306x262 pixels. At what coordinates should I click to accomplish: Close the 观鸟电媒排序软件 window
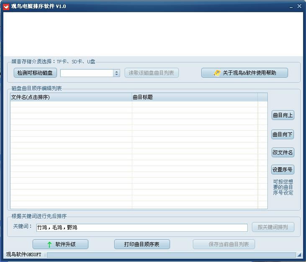299,6
